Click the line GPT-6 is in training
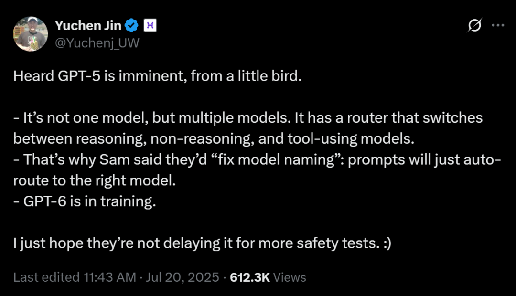This screenshot has height=296, width=516. (x=85, y=201)
